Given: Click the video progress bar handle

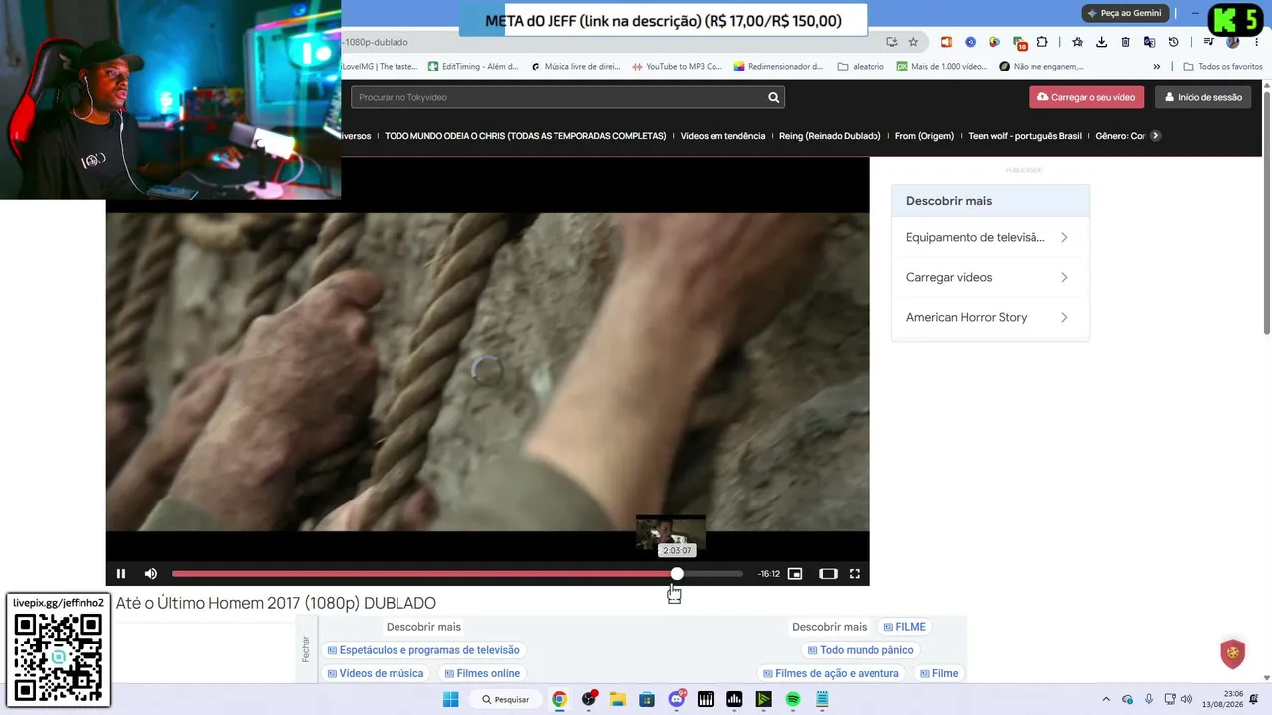Looking at the screenshot, I should 677,574.
